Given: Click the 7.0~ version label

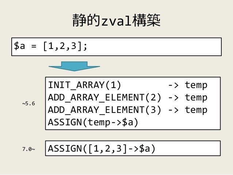Looking at the screenshot, I should [x=29, y=149].
